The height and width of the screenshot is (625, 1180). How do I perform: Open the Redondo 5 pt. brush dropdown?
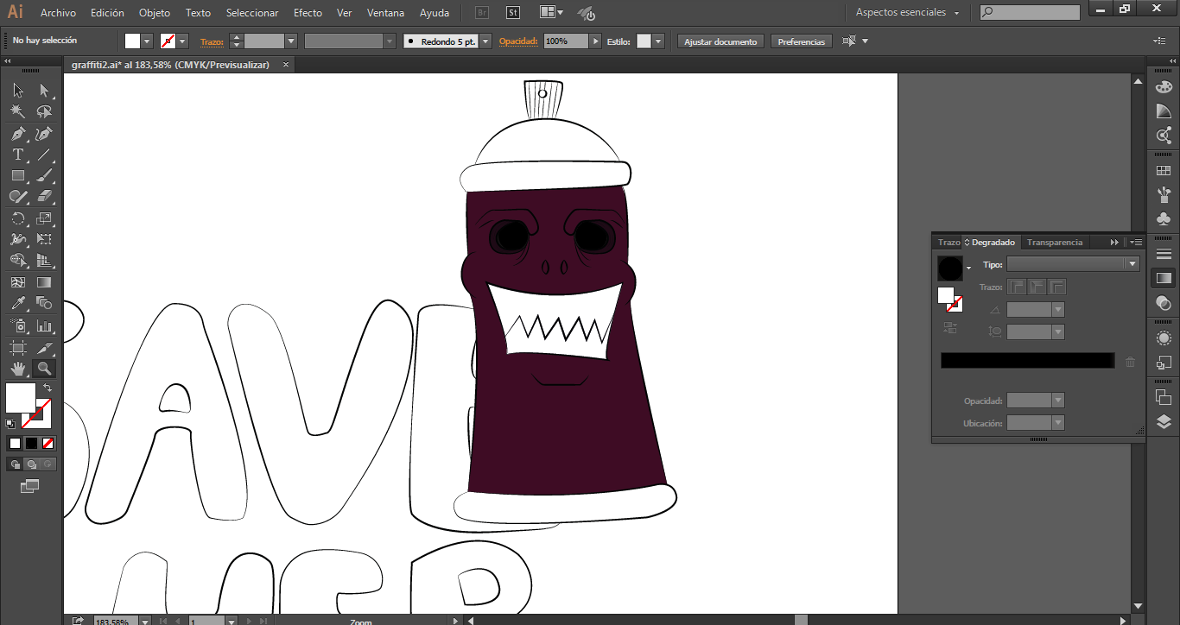point(485,41)
